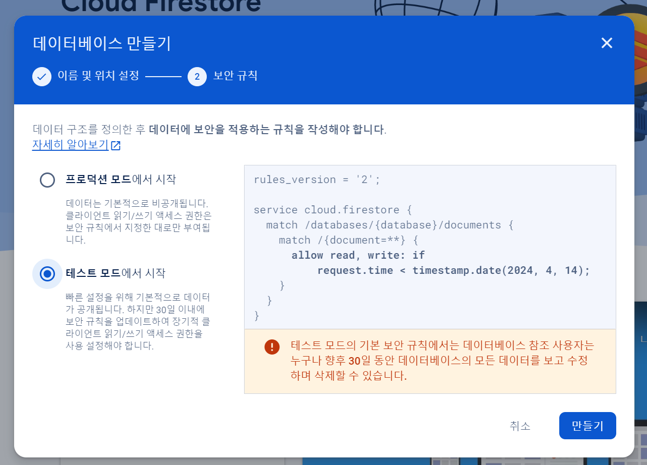Click 취소 to cancel database creation
The height and width of the screenshot is (465, 647).
tap(520, 426)
